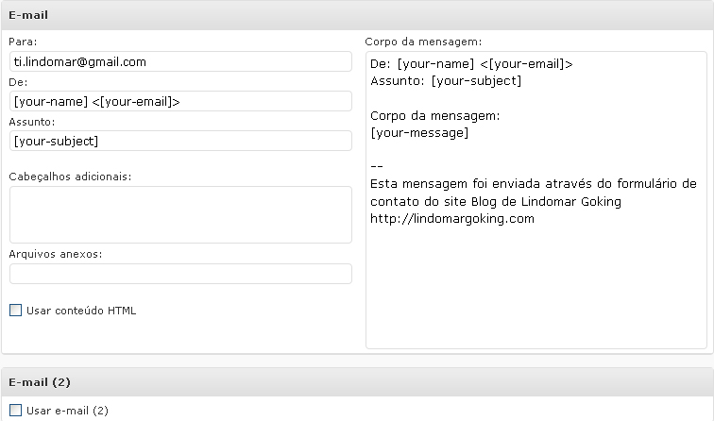Tick the Usar e-mail (2) checkbox
Screen dimensions: 714x421
(15, 410)
